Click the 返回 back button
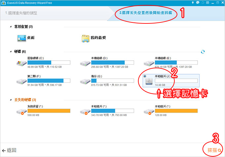The width and height of the screenshot is (225, 157). click(x=9, y=150)
